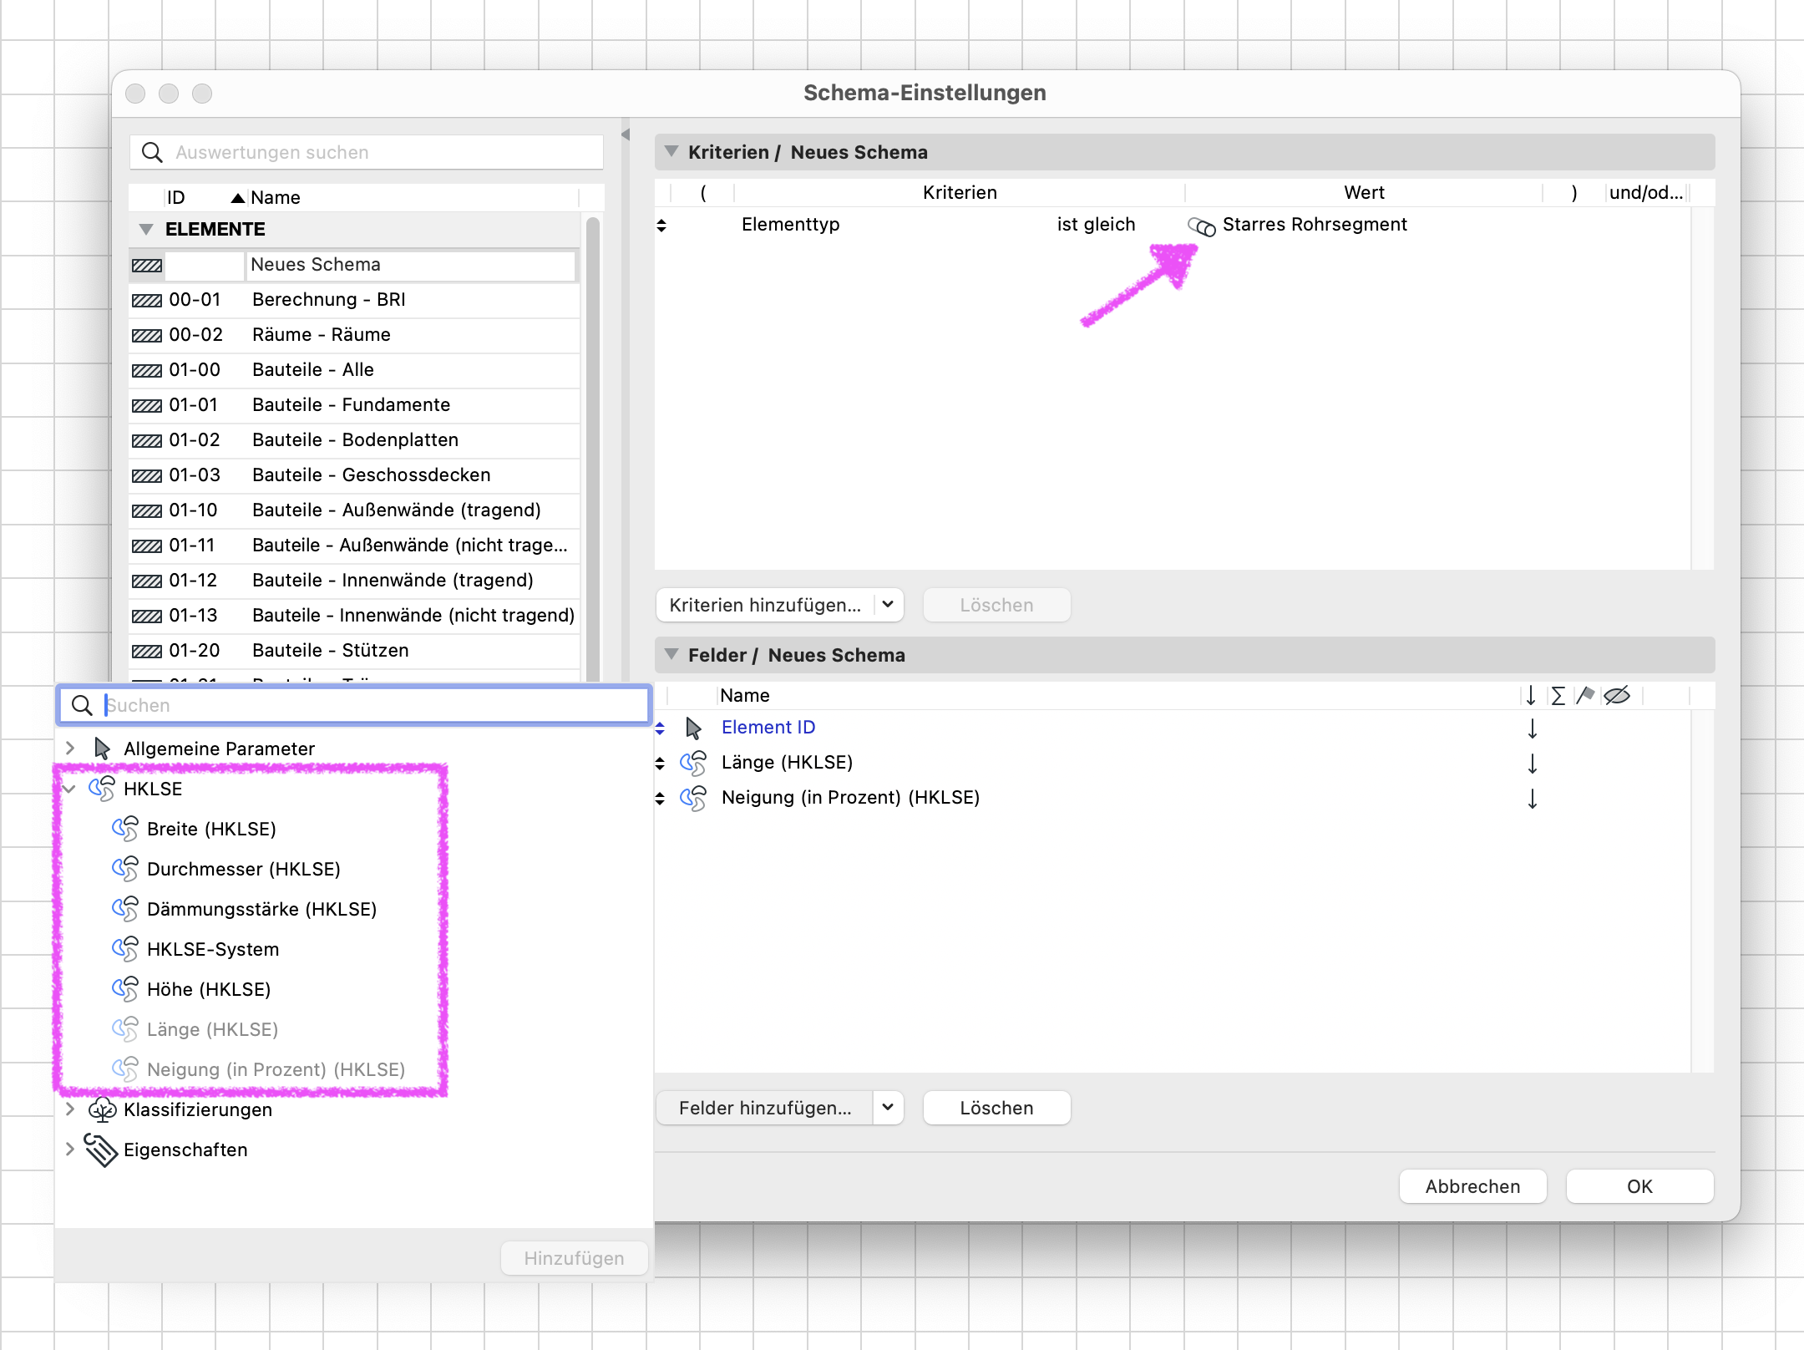Click the sort arrow column header icon
Screen dimensions: 1804x1350
click(x=1530, y=696)
